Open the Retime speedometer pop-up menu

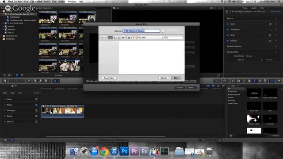[x=226, y=81]
